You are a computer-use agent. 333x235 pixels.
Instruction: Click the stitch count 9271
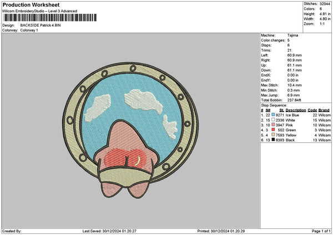(x=280, y=115)
